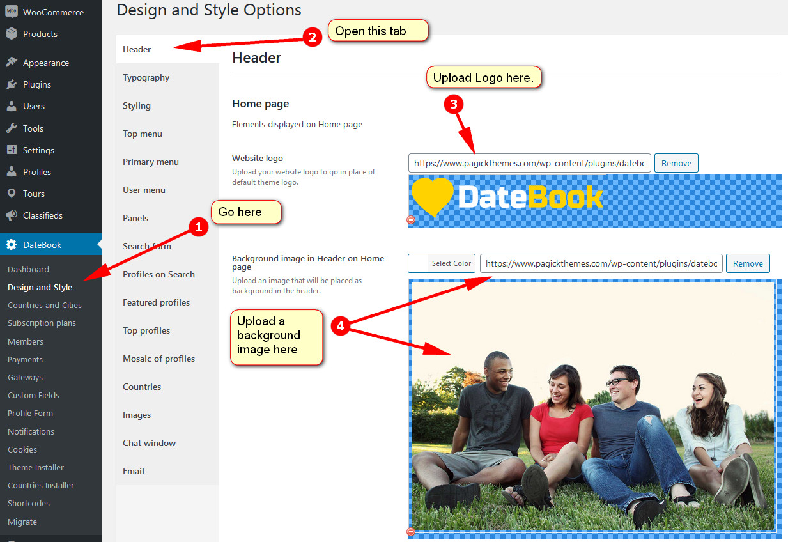Switch to the Chat window tab
Image resolution: width=788 pixels, height=542 pixels.
point(150,443)
